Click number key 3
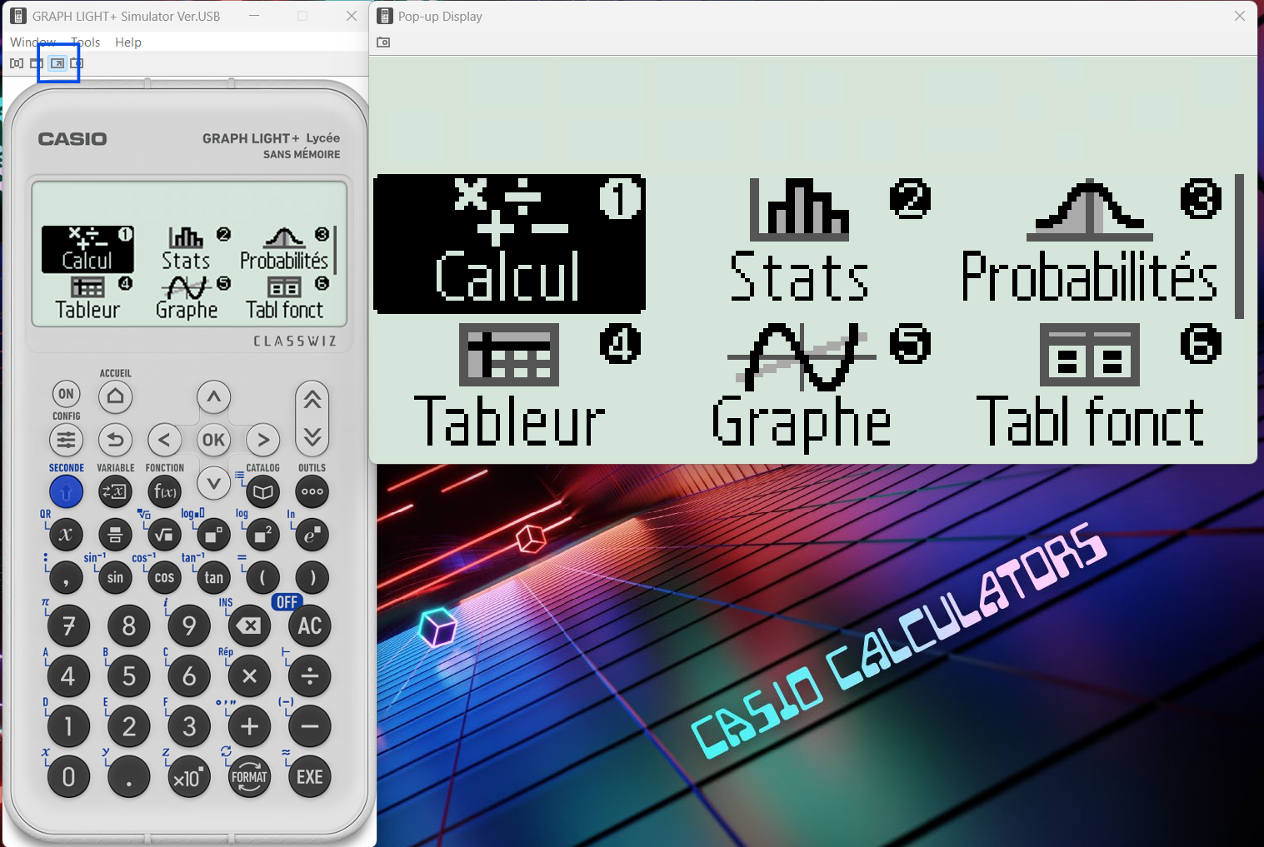Image resolution: width=1264 pixels, height=847 pixels. pos(189,726)
